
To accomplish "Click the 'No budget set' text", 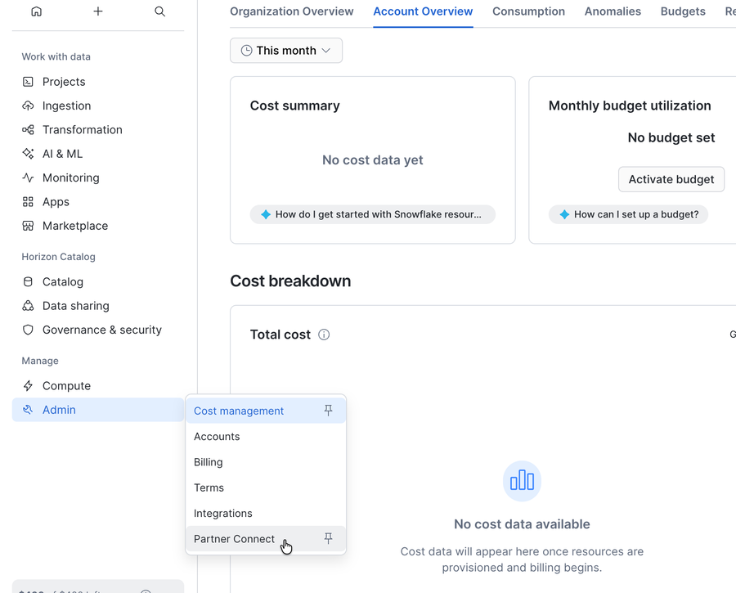I will point(671,137).
